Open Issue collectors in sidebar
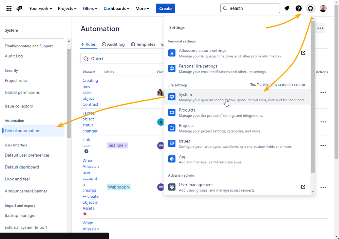The image size is (339, 239). (19, 106)
